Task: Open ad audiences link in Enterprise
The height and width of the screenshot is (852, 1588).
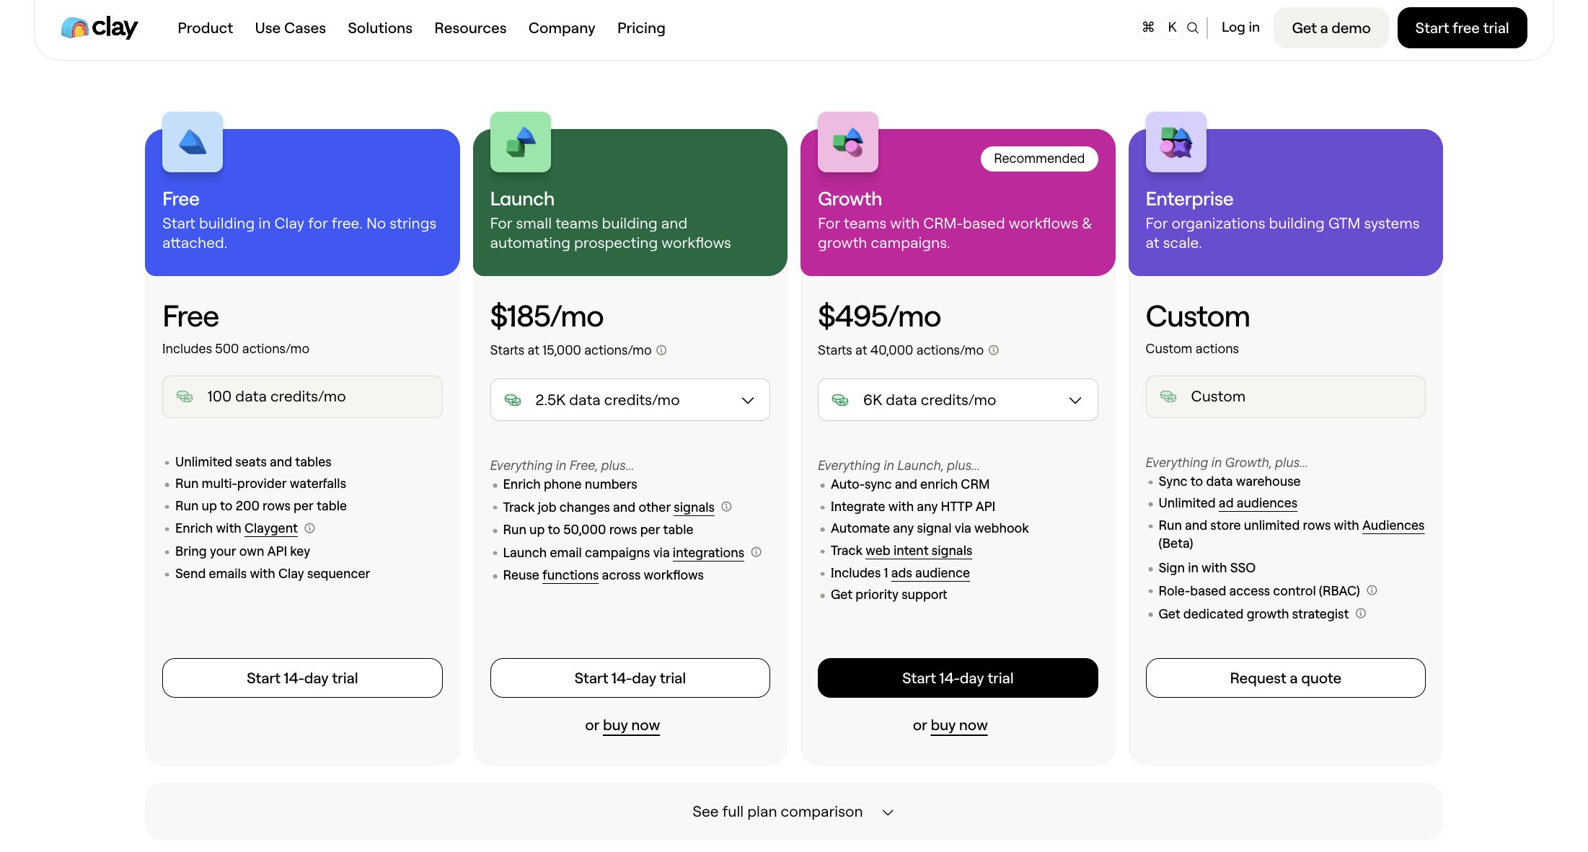Action: (x=1258, y=503)
